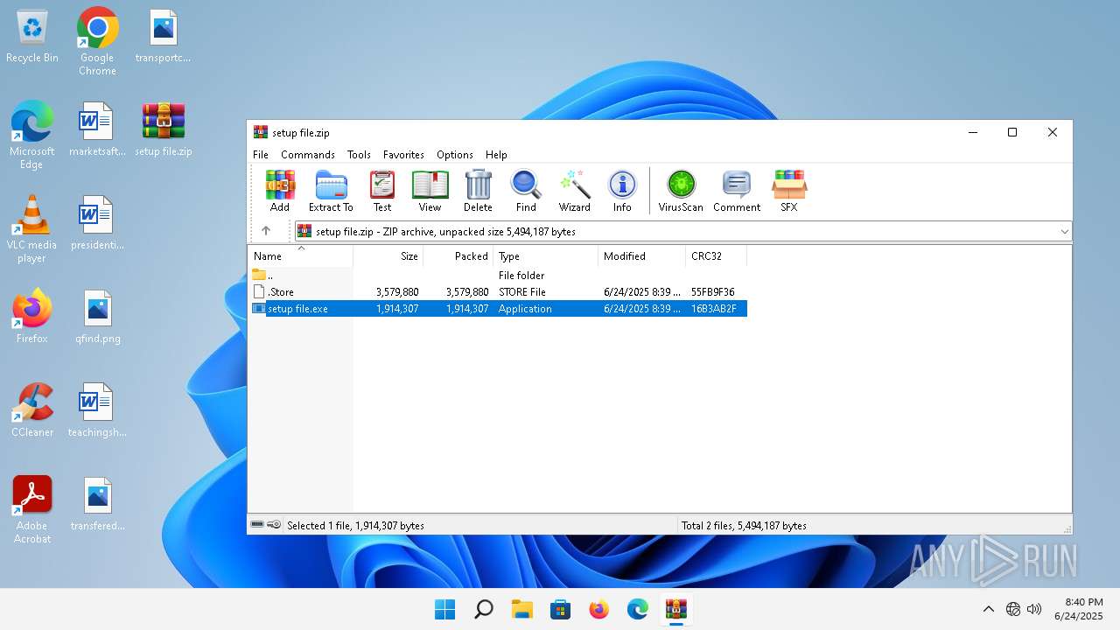Open taskbar Search
This screenshot has height=630, width=1120.
tap(483, 609)
